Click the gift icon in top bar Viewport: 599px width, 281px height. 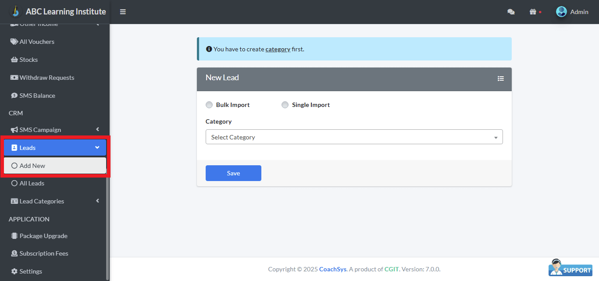coord(533,12)
